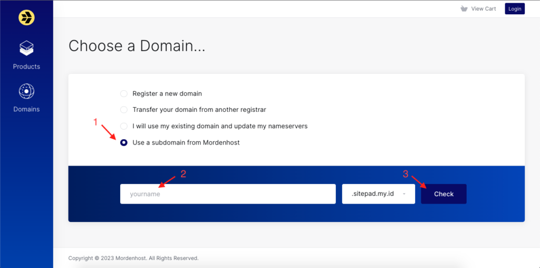Open the .sitepad.my.id domain extension dropdown
The image size is (540, 268).
coord(379,194)
